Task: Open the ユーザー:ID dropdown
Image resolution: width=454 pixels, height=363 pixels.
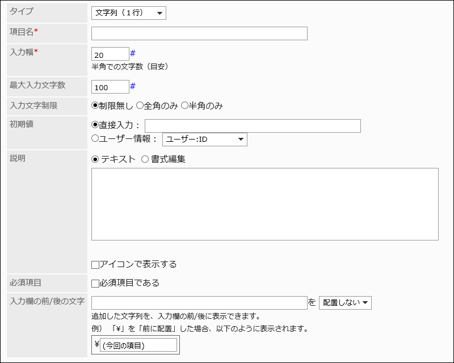Action: pyautogui.click(x=205, y=140)
